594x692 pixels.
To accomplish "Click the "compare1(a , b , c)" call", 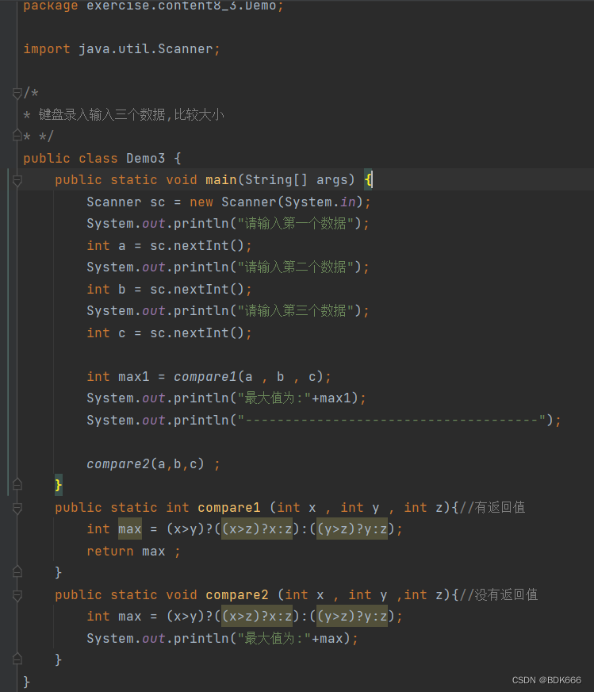I will [249, 376].
